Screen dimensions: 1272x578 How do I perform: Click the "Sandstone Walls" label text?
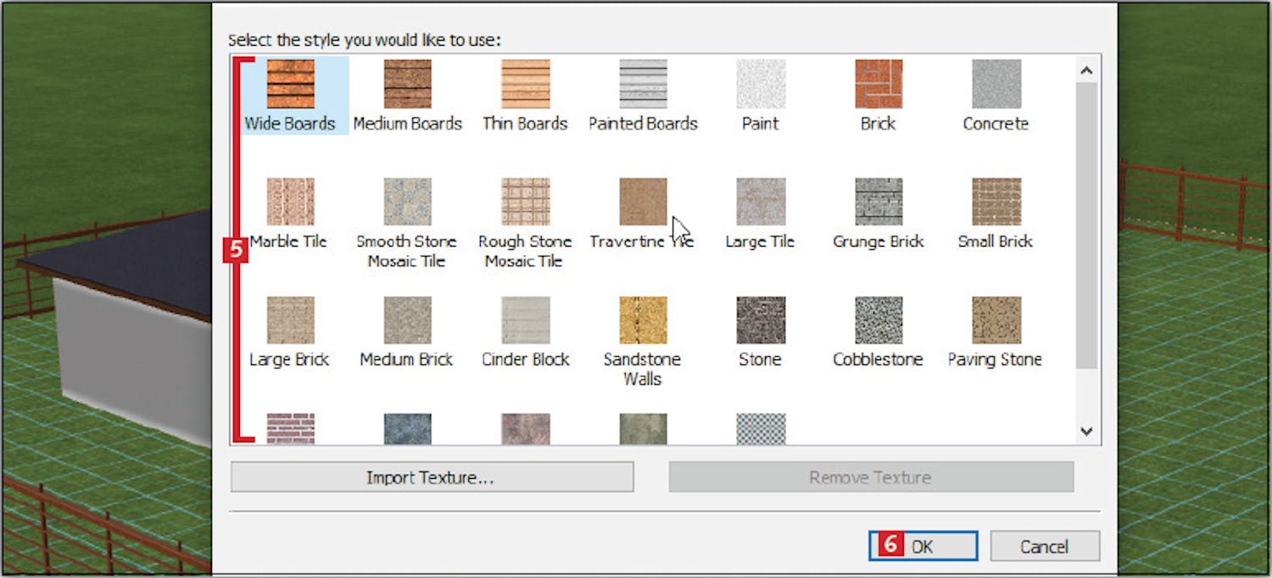coord(643,369)
